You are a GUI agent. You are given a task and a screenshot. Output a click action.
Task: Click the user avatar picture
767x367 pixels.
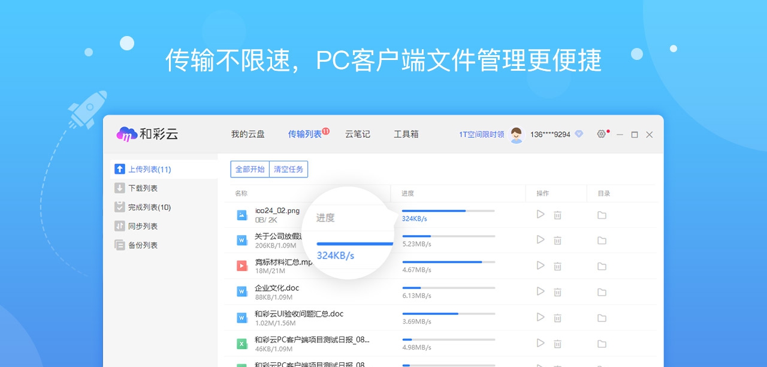[x=516, y=134]
